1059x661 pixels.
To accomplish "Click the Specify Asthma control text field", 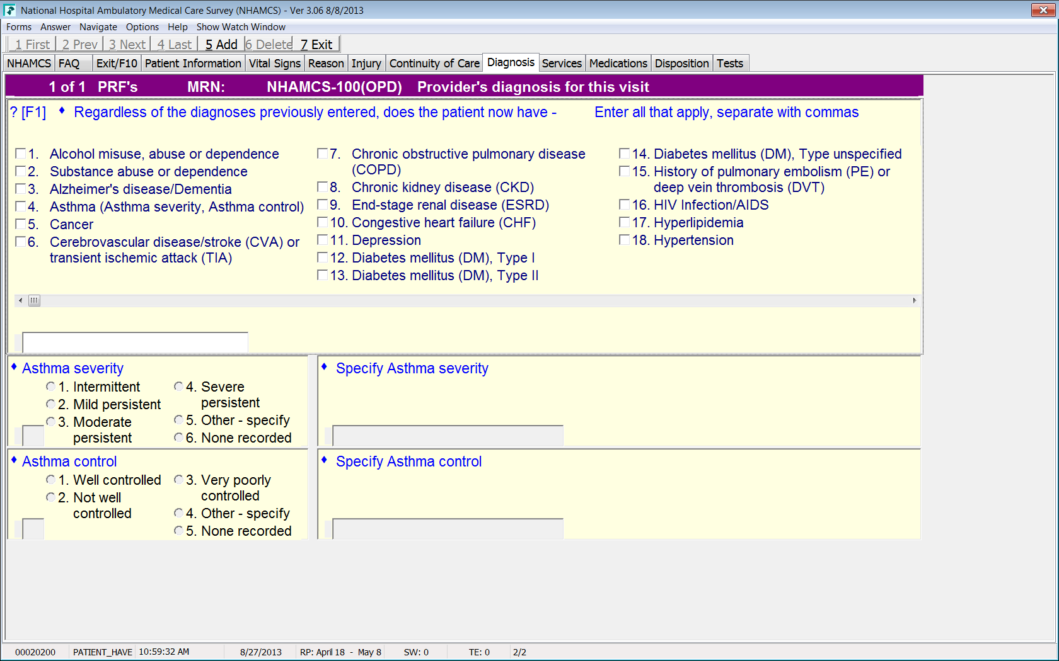I will click(448, 529).
